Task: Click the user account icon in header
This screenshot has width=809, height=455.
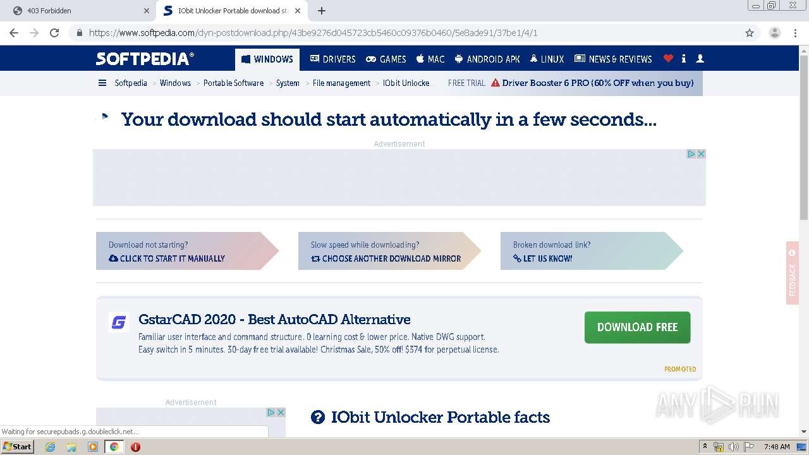Action: click(700, 59)
